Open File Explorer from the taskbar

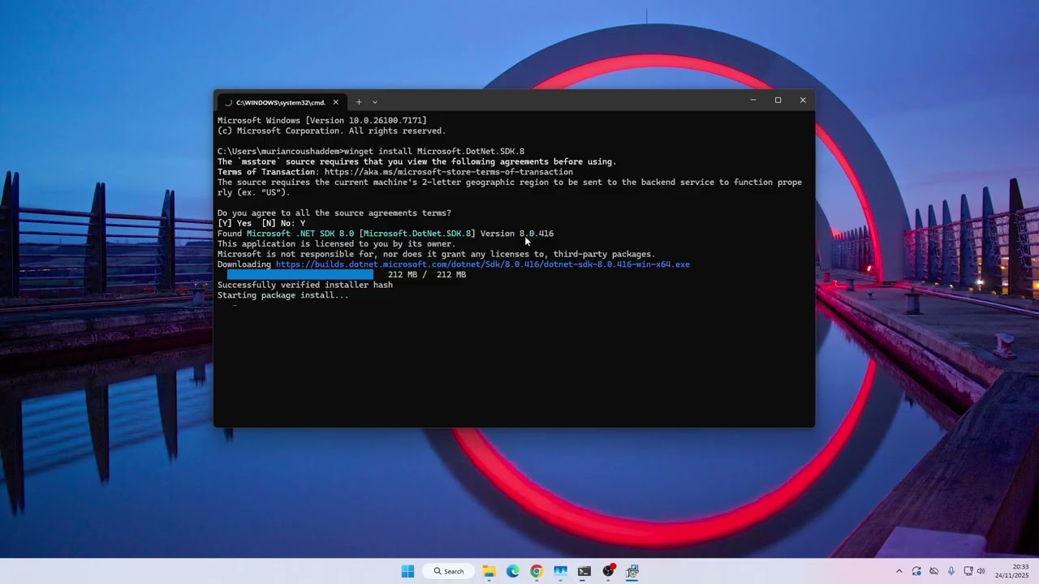coord(489,571)
